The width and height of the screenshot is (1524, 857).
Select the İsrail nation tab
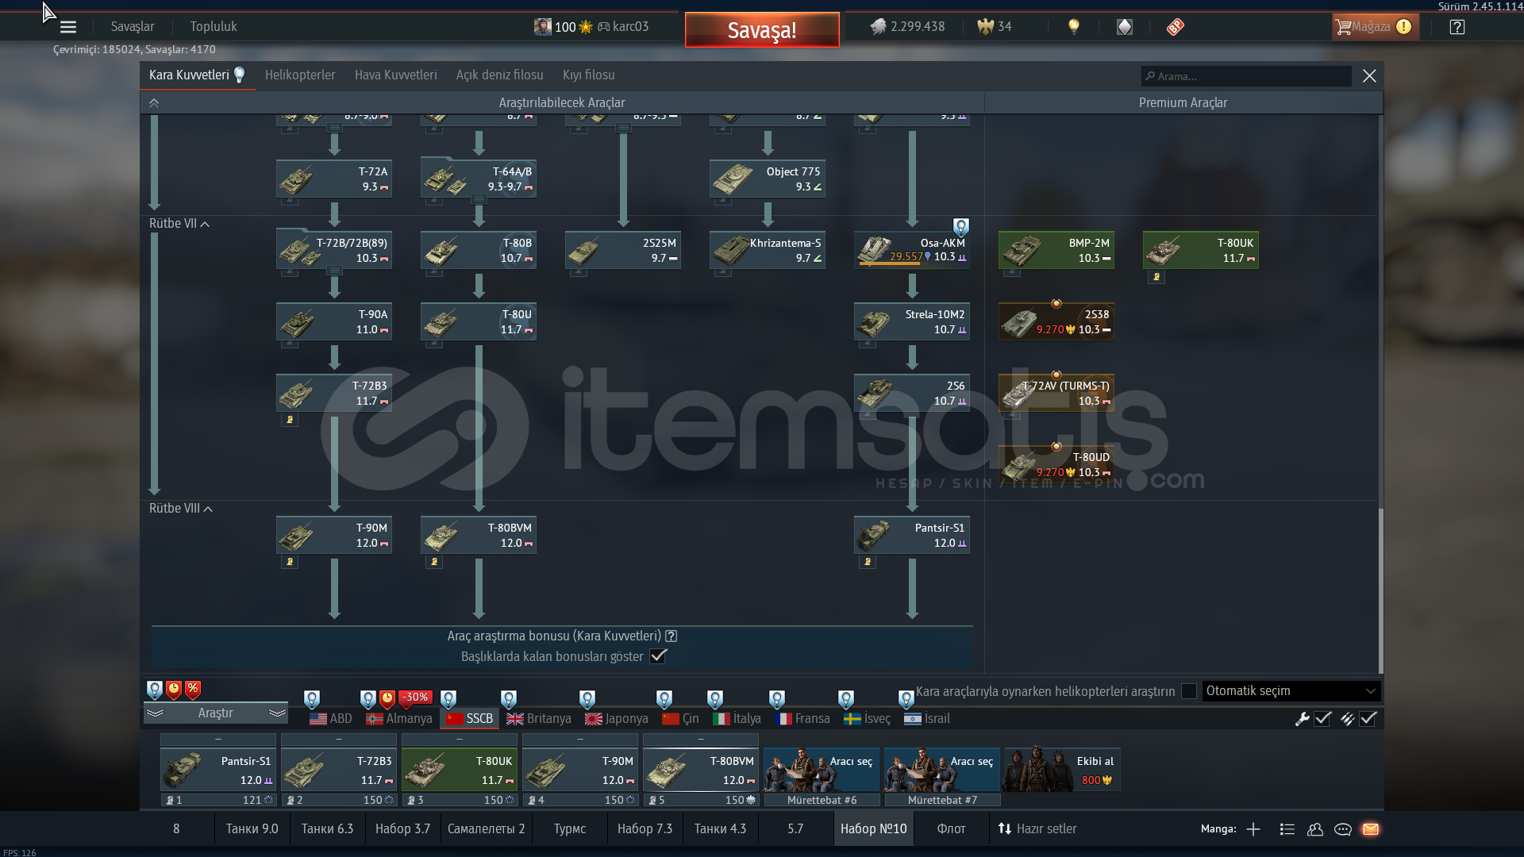coord(927,719)
